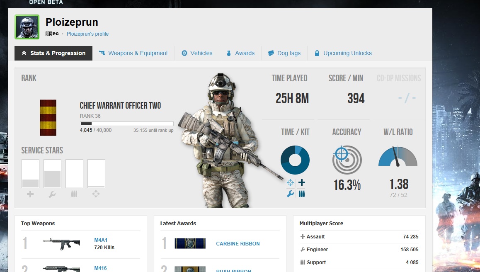
Task: Click the Time / Kit donut chart
Action: tap(295, 160)
